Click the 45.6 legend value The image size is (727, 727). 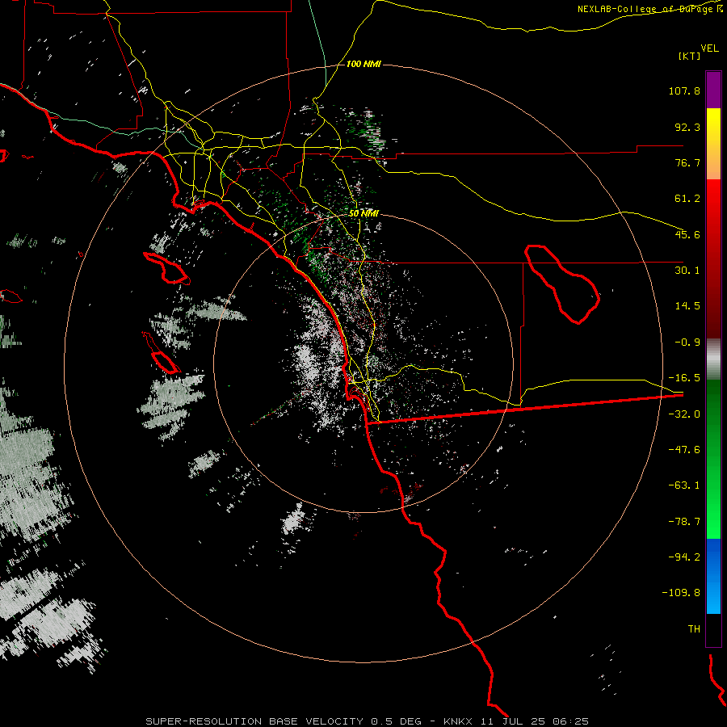(687, 234)
